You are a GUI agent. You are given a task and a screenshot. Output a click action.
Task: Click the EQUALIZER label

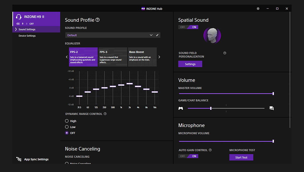click(x=72, y=44)
